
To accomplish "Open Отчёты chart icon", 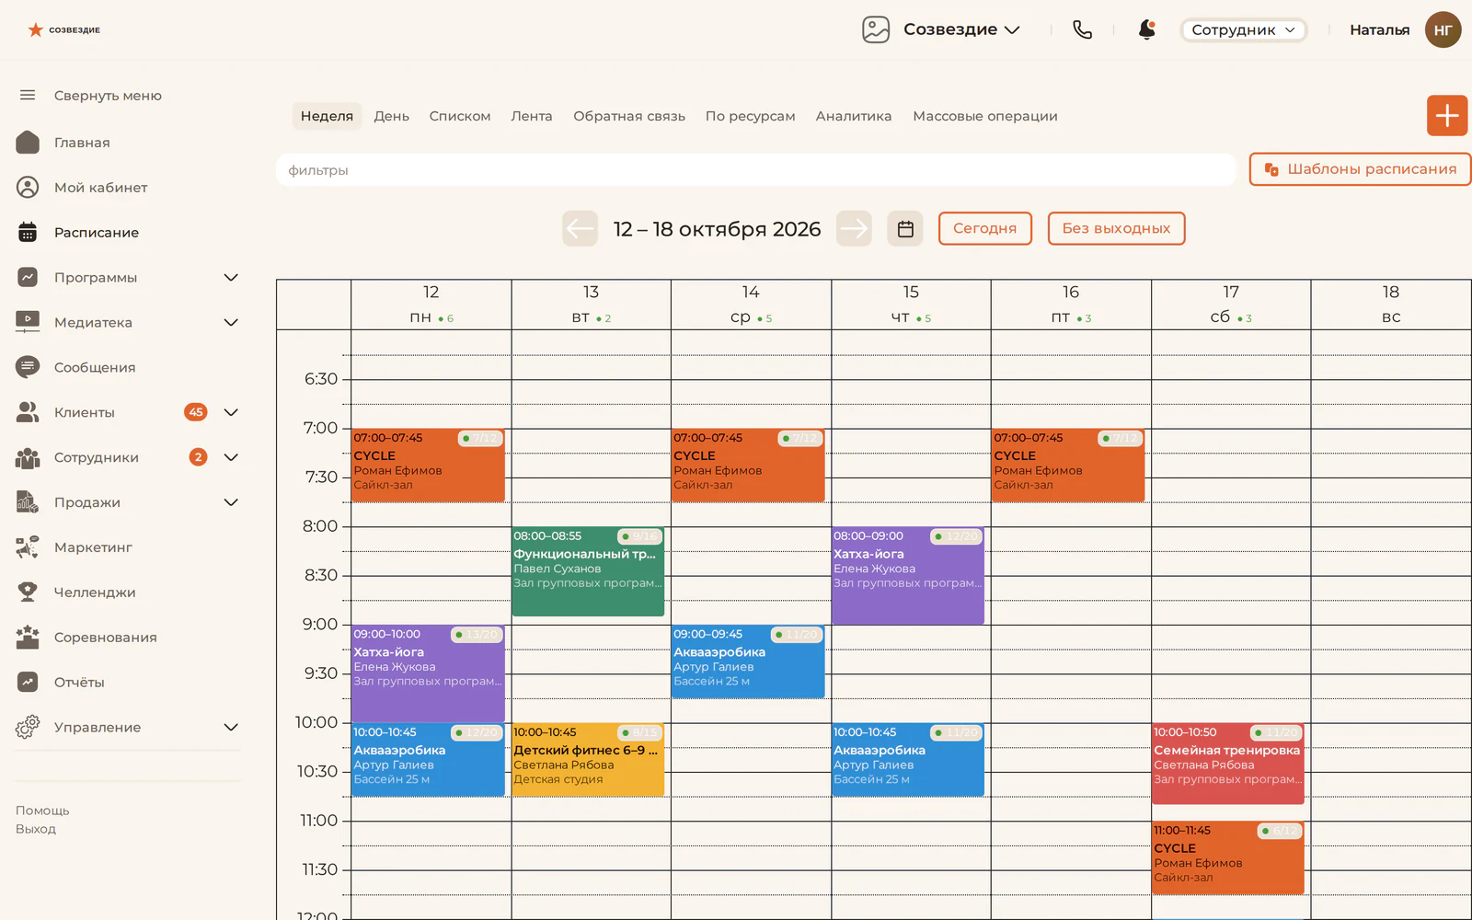I will pyautogui.click(x=28, y=682).
